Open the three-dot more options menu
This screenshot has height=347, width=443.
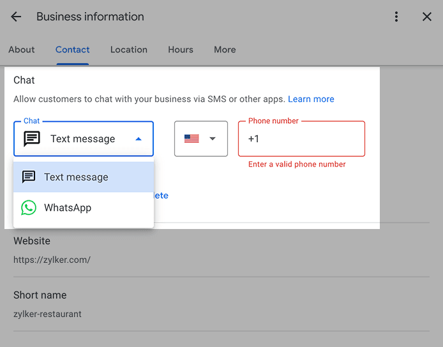[396, 17]
